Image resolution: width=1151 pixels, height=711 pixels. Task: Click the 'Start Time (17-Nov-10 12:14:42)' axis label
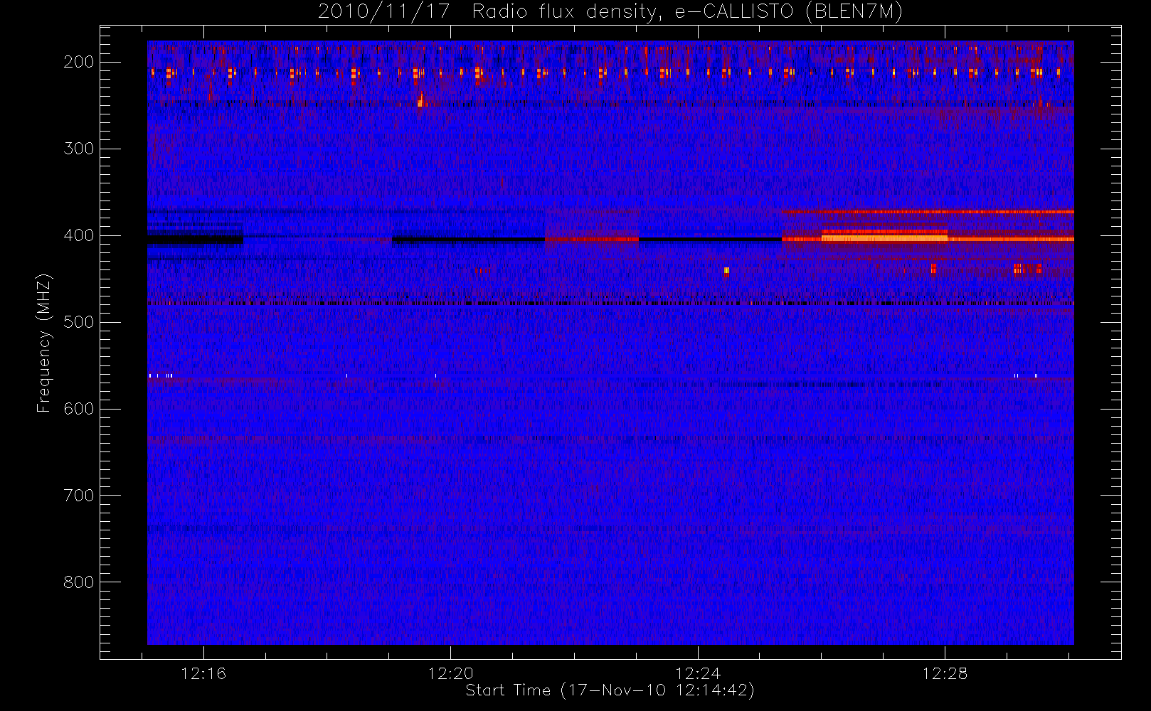click(x=610, y=690)
